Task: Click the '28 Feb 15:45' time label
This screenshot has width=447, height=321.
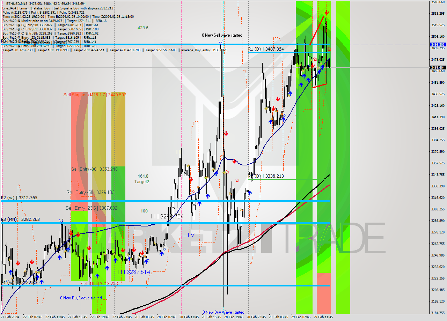Action: point(211,318)
